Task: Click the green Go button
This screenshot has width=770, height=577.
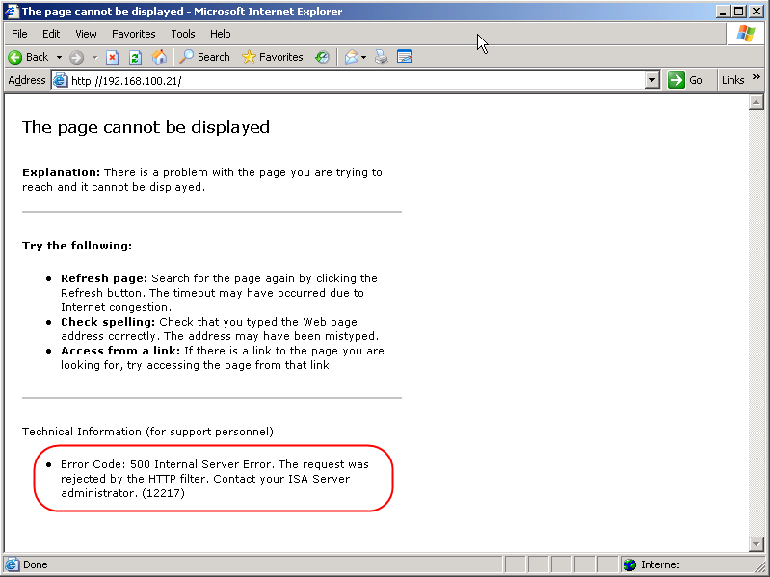Action: 685,80
